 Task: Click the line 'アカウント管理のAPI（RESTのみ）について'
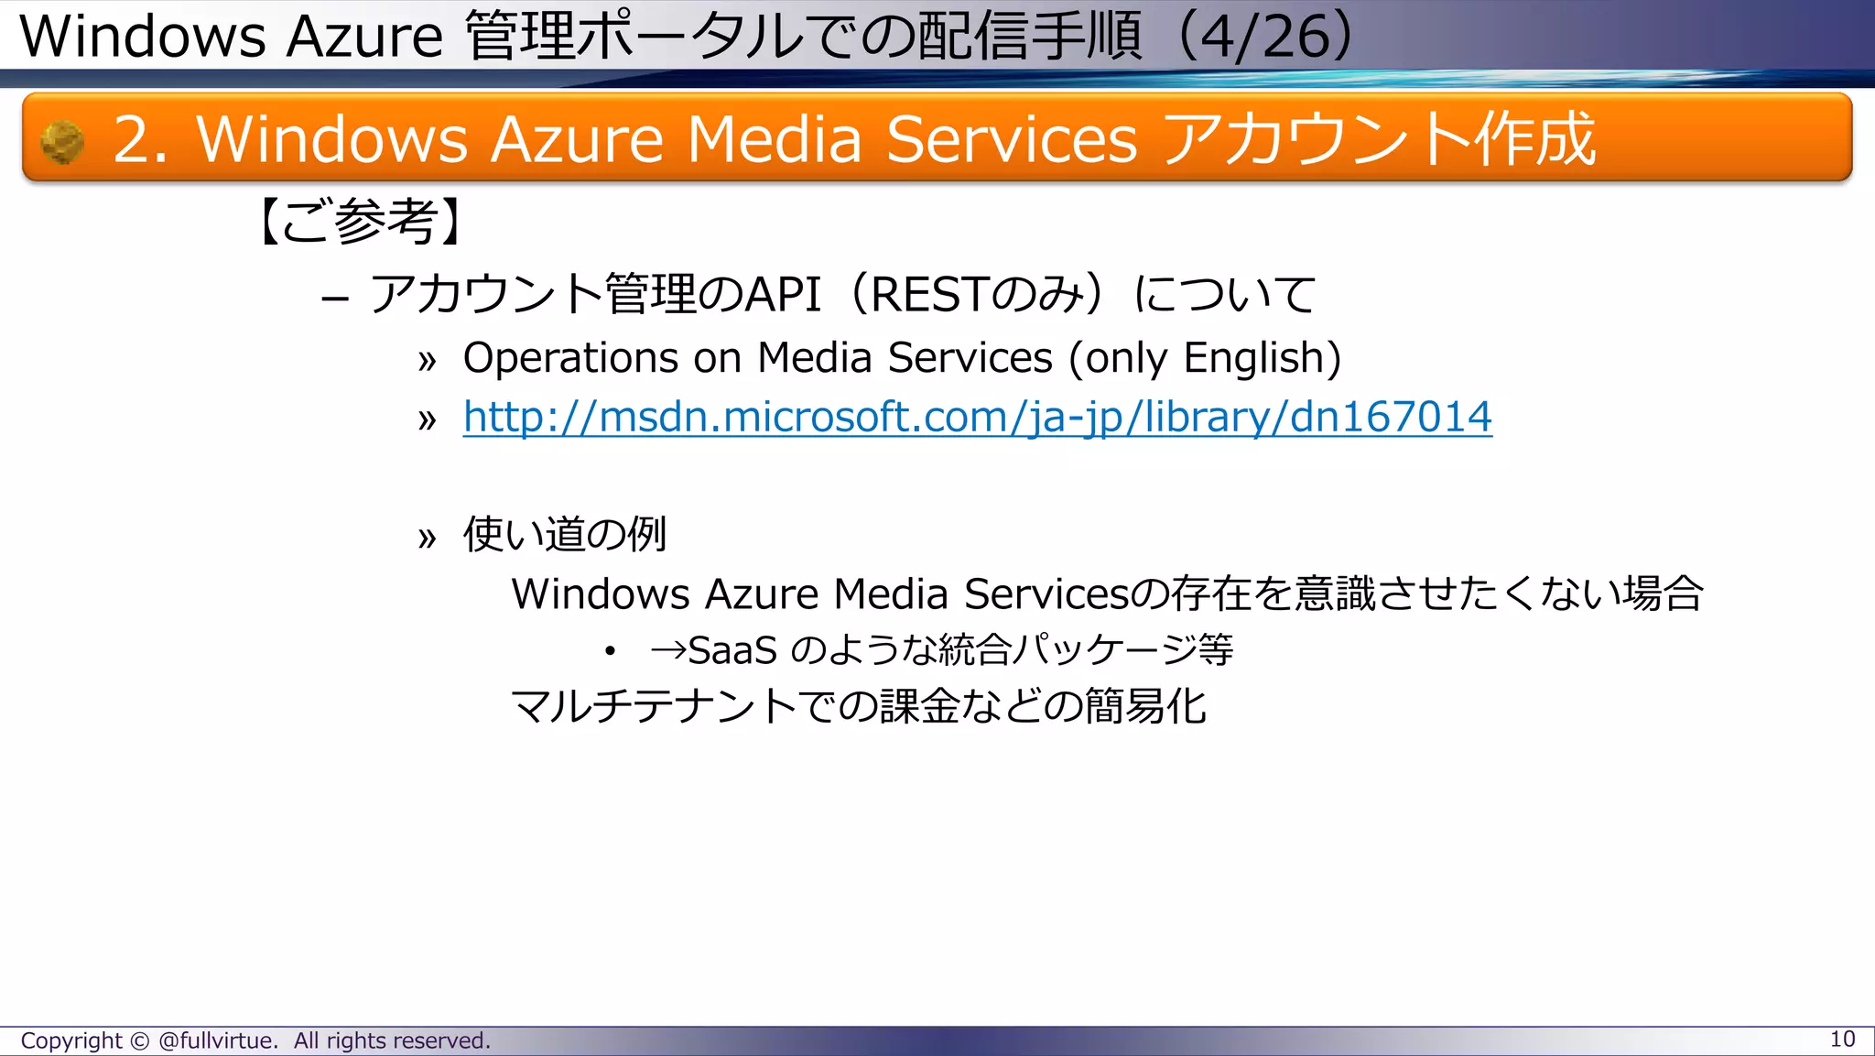tap(841, 294)
